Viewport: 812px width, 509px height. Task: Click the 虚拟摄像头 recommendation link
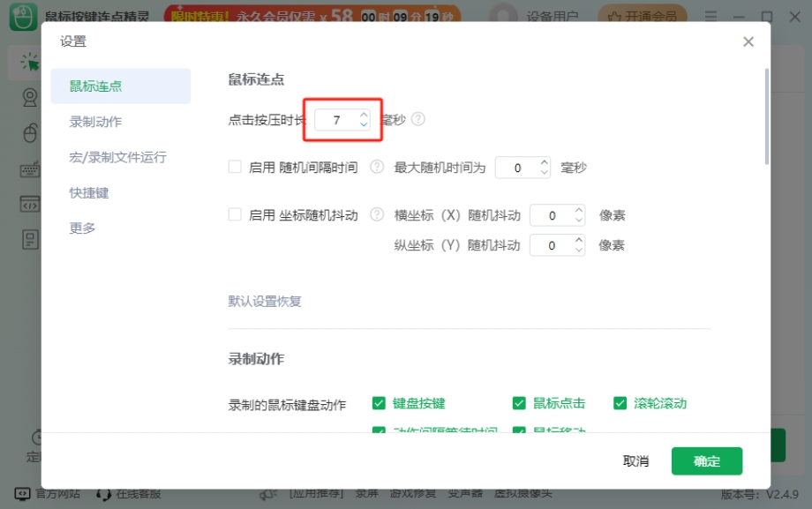523,493
